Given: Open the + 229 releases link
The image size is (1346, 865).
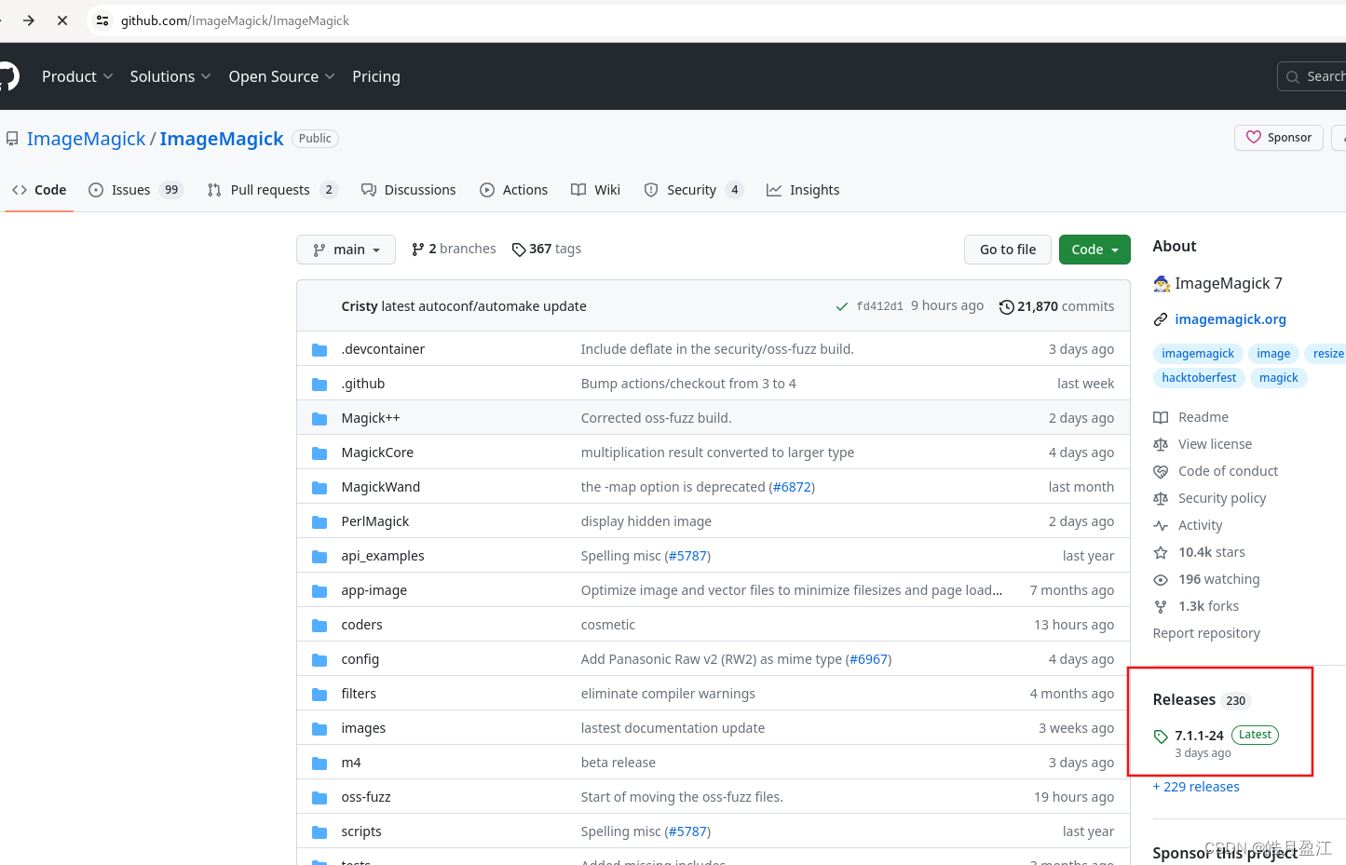Looking at the screenshot, I should 1196,787.
